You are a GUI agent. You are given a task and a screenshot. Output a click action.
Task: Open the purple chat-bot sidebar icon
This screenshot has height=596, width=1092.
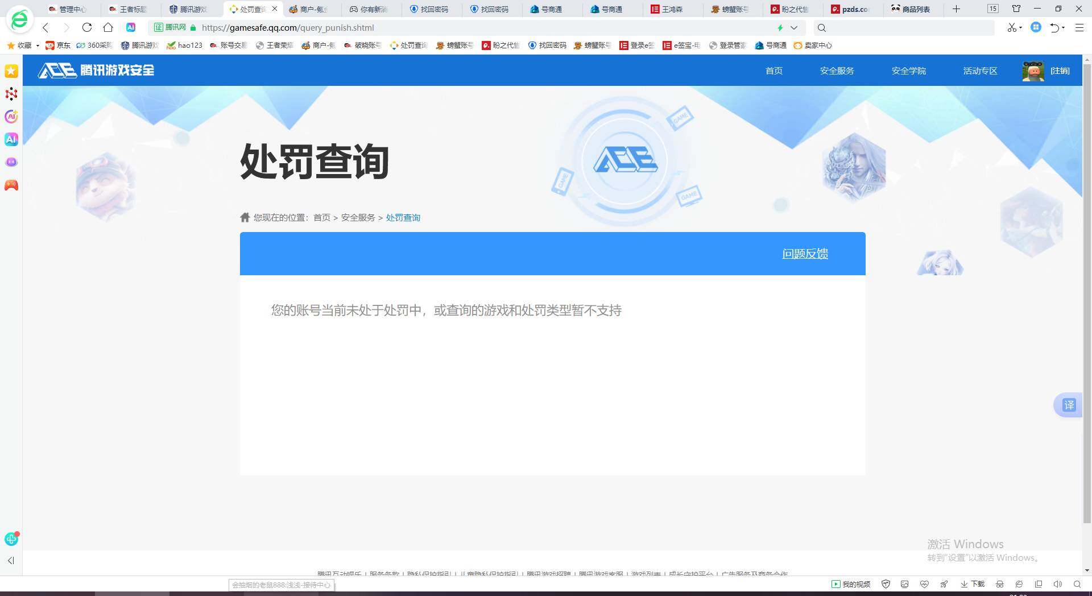11,162
